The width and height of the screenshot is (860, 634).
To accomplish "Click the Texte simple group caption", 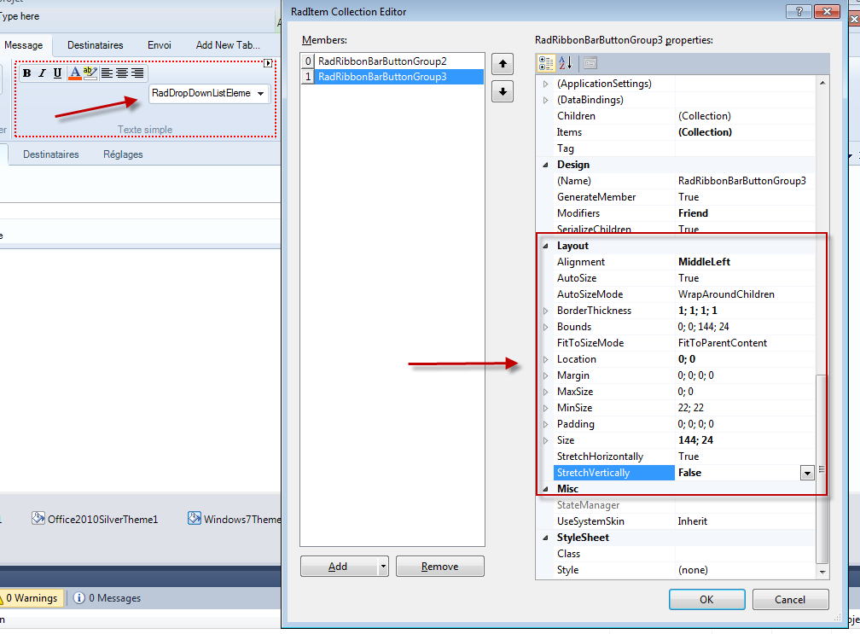I will (x=145, y=130).
